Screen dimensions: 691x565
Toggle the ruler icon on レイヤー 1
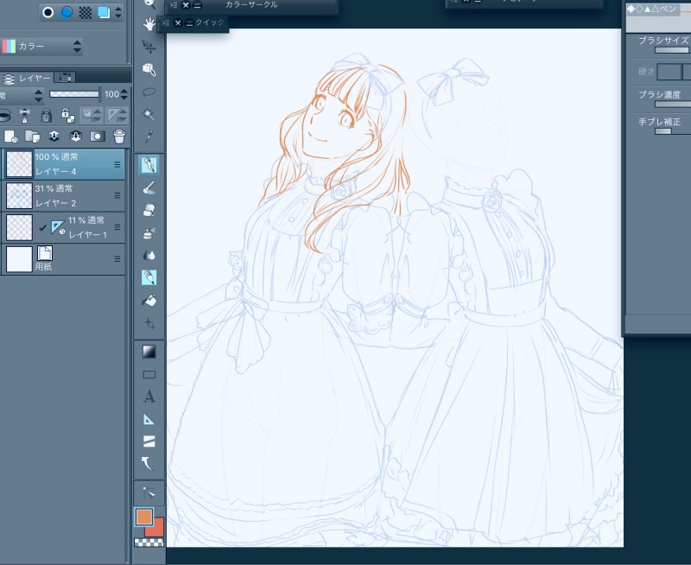click(x=58, y=227)
